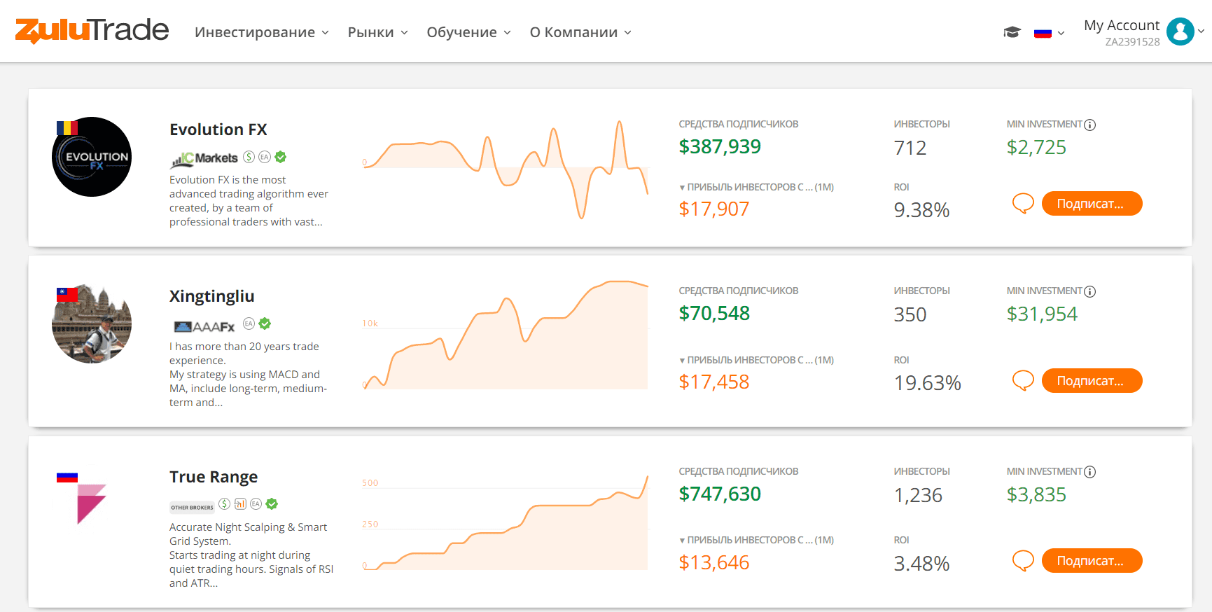Click the $387,939 subscriber funds value

coord(720,146)
